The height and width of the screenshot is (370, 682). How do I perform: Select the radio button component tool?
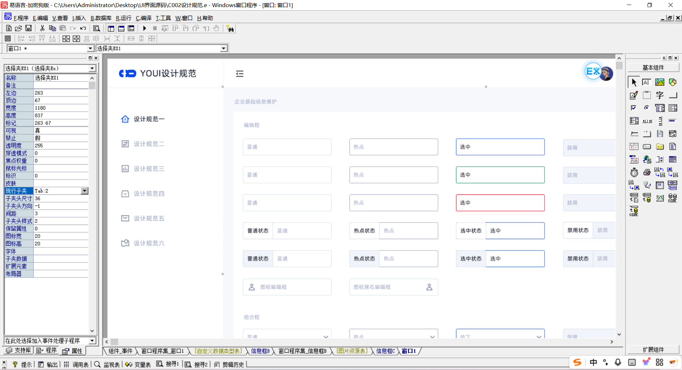pyautogui.click(x=646, y=108)
